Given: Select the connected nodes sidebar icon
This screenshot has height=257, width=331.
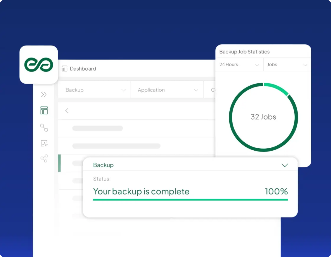Looking at the screenshot, I should [44, 128].
